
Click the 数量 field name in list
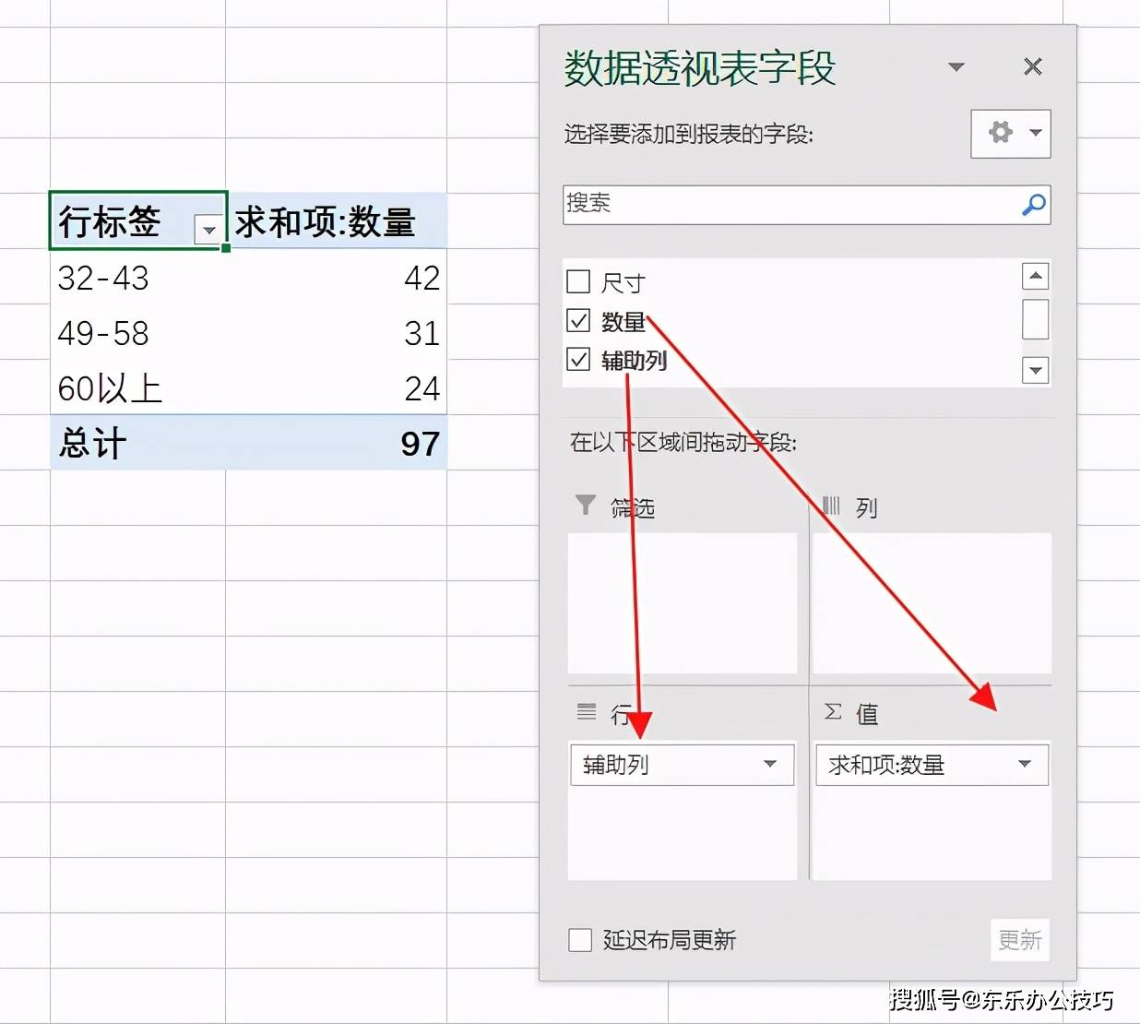[623, 322]
